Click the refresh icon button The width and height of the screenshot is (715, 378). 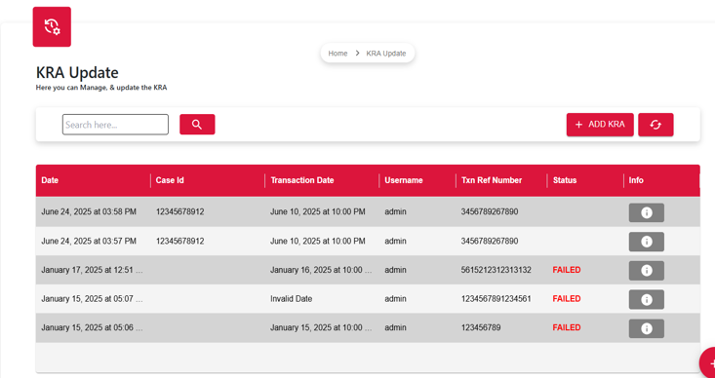(655, 125)
